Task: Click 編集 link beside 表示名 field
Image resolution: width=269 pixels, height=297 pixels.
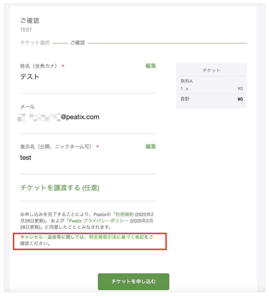Action: coord(151,147)
